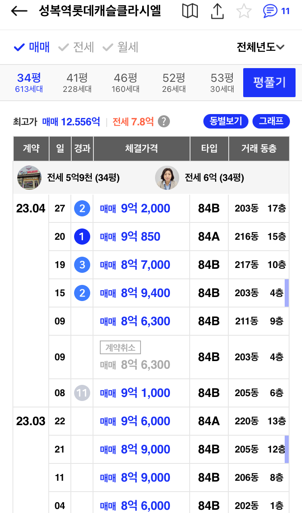
Task: Tap badge 1 on the 20th row
Action: pos(82,237)
